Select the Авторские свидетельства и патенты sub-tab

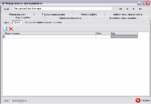(43, 23)
